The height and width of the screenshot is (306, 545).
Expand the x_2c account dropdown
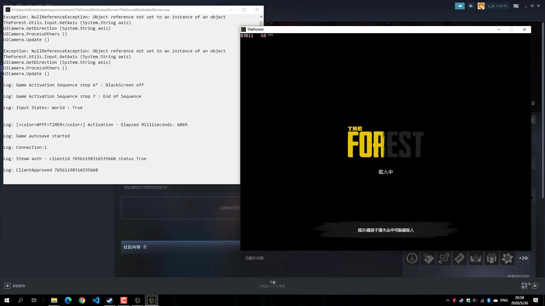coord(497,6)
